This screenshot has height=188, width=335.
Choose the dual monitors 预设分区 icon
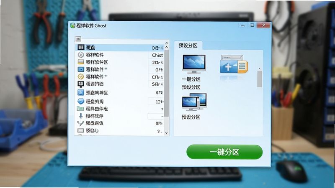click(194, 102)
